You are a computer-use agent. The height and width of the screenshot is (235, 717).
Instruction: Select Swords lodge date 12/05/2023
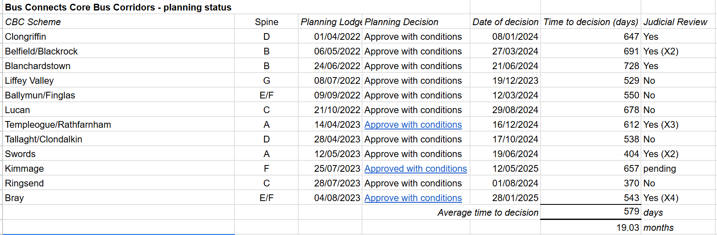click(x=330, y=154)
